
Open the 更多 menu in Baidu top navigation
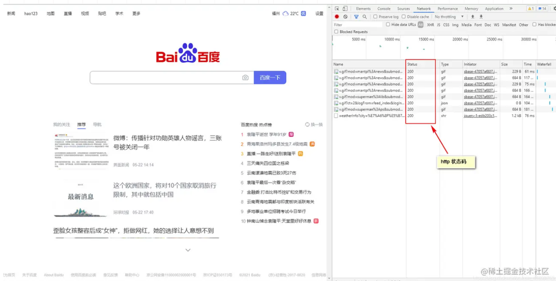click(136, 13)
